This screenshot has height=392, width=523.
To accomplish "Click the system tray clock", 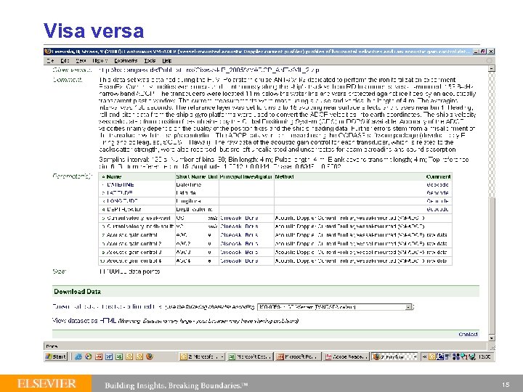I will pos(485,356).
